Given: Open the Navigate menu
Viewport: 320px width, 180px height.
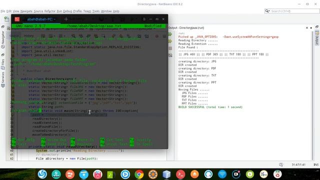Looking at the screenshot, I should [x=26, y=11].
